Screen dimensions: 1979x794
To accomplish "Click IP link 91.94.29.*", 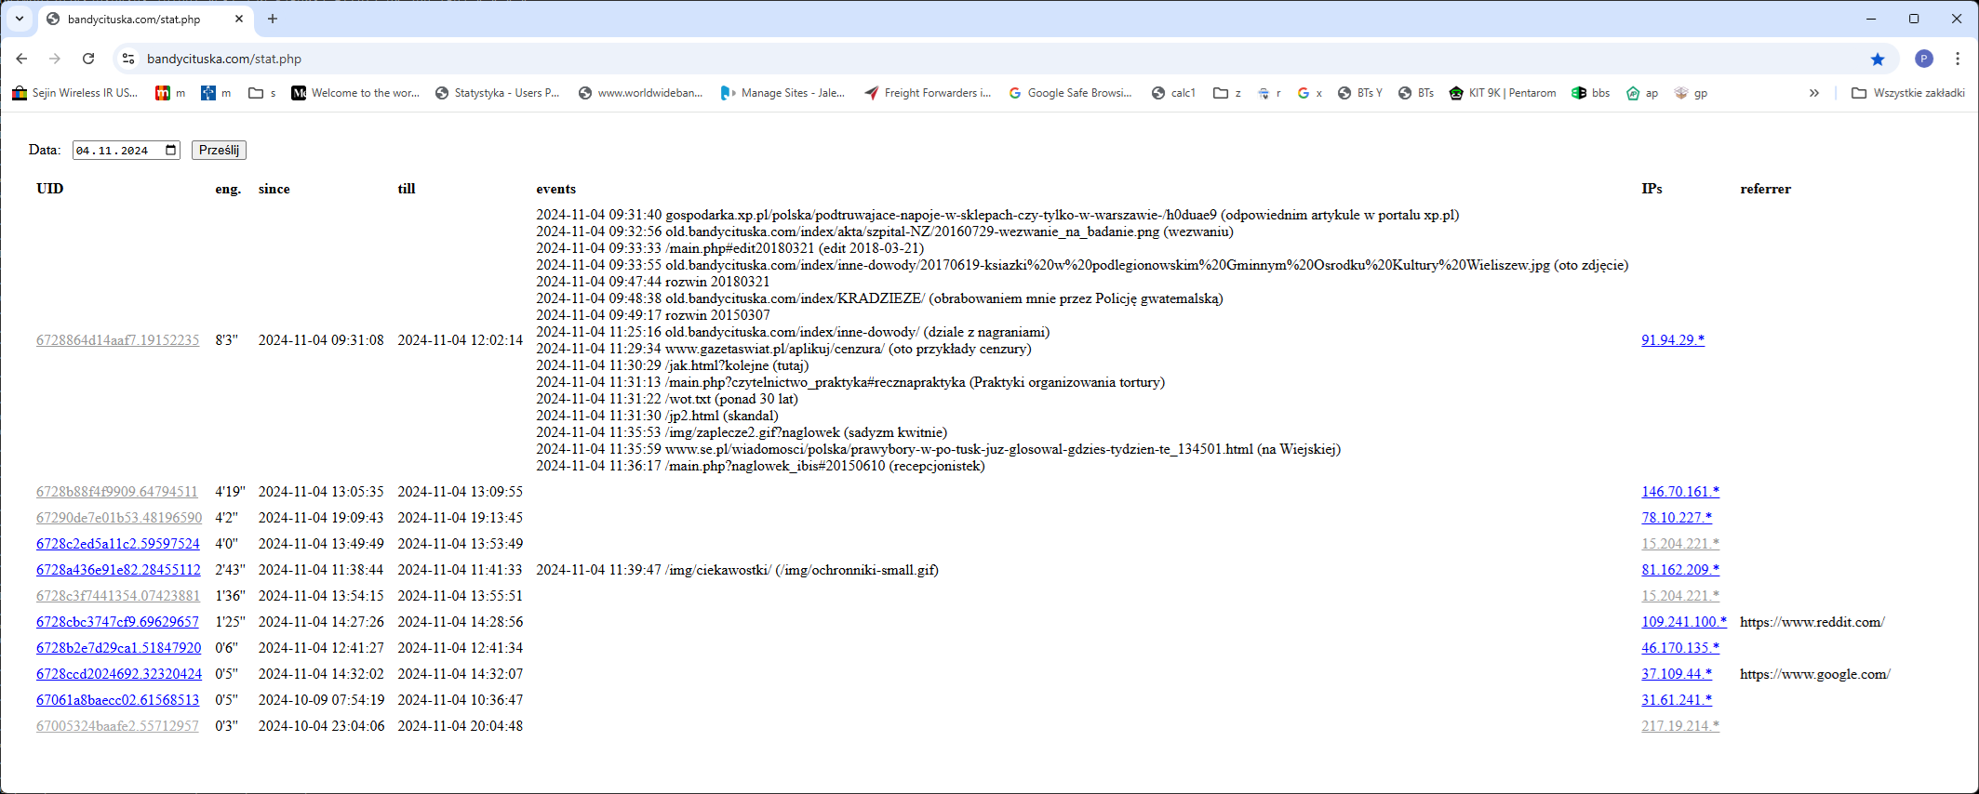I will click(1673, 340).
